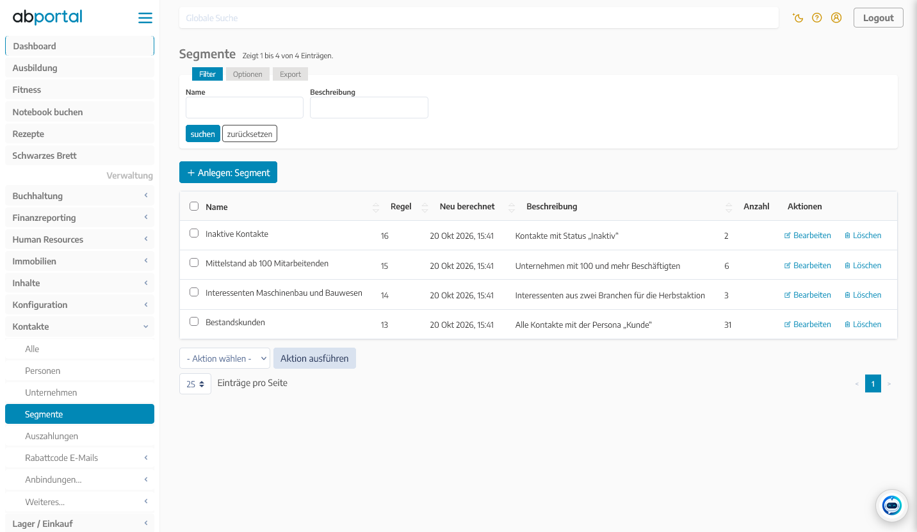Delete the Mittelstand ab 100 Mitarbeitenden segment
917x532 pixels.
coord(863,266)
